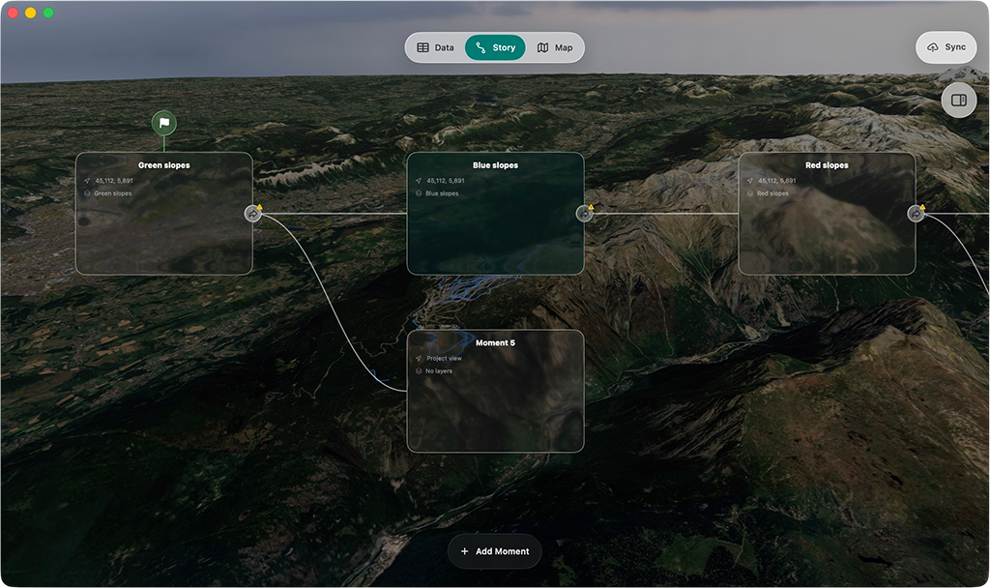990x588 pixels.
Task: Click 'Project view' in Moment 5
Action: (x=444, y=358)
